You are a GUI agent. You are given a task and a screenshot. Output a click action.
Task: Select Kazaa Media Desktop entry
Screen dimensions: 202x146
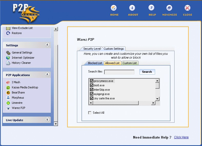pos(25,87)
